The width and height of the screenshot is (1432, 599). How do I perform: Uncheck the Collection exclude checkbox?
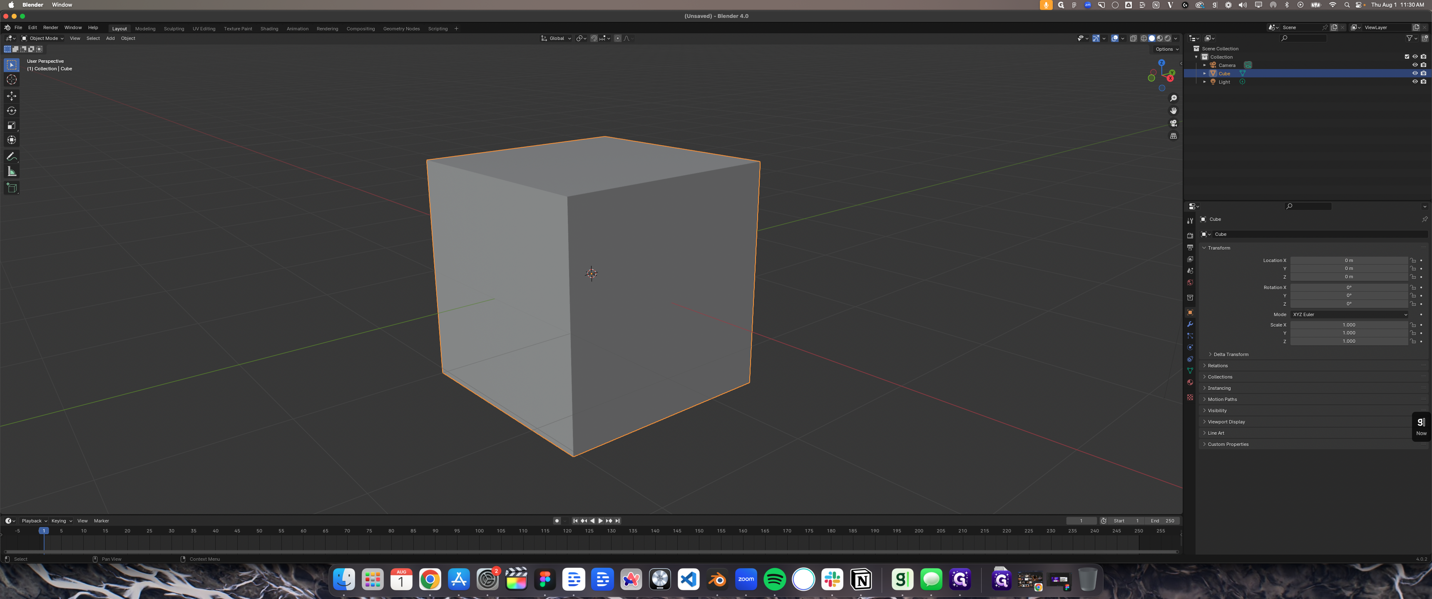[1407, 57]
